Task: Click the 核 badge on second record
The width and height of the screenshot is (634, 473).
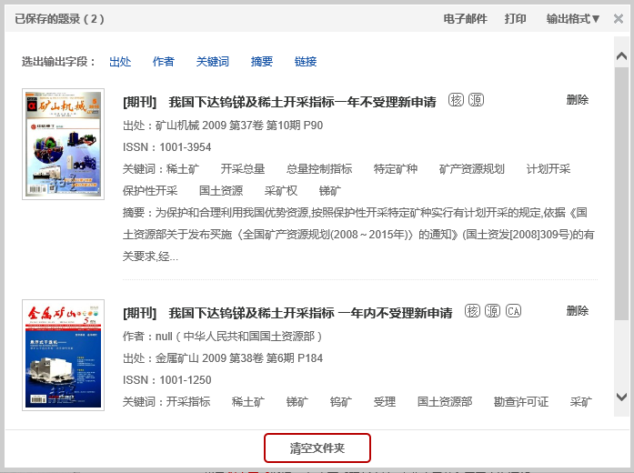Action: [472, 311]
